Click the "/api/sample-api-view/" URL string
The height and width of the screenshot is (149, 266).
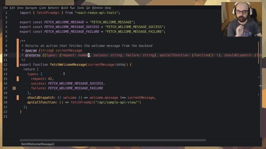pyautogui.click(x=117, y=102)
